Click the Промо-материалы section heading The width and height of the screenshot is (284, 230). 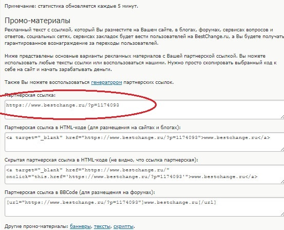point(37,21)
